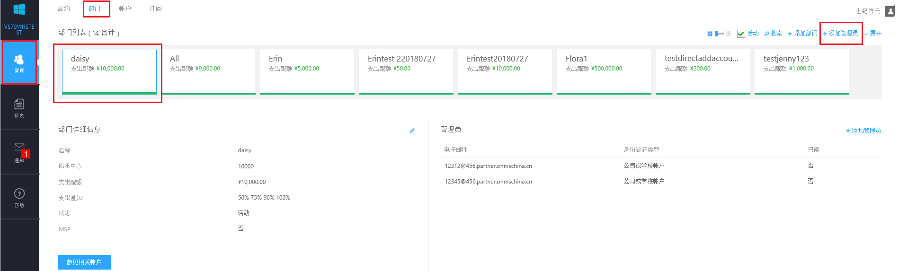Click 参见相关帐户 button
This screenshot has height=271, width=899.
pos(84,262)
